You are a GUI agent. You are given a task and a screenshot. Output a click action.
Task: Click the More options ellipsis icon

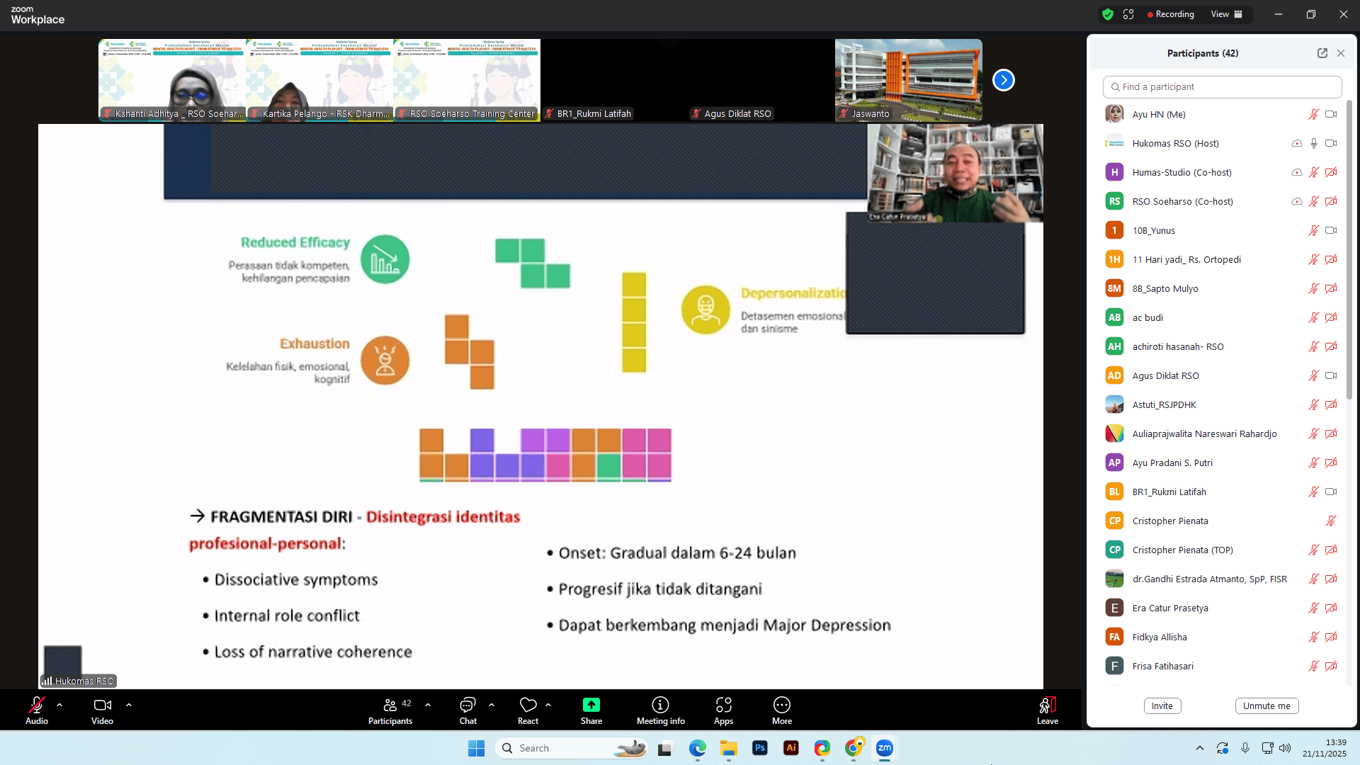click(x=781, y=705)
